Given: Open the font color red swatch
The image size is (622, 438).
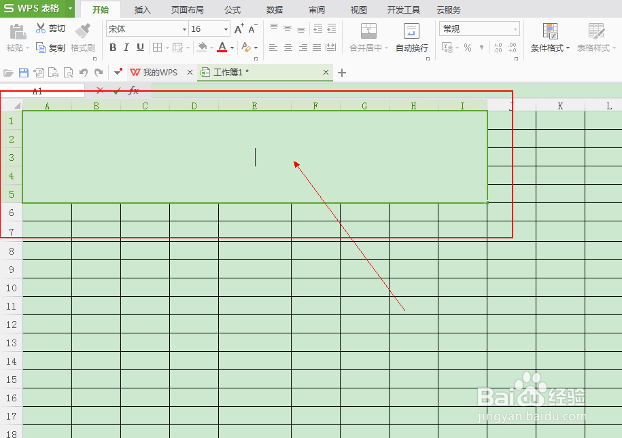Looking at the screenshot, I should pos(221,48).
